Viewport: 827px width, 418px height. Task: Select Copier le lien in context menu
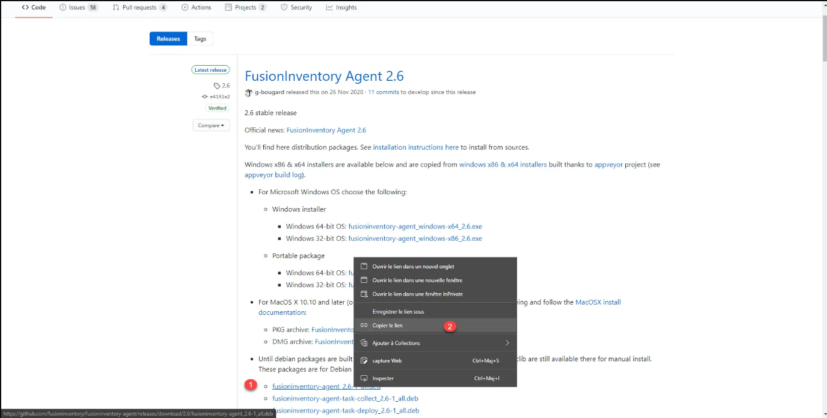388,325
